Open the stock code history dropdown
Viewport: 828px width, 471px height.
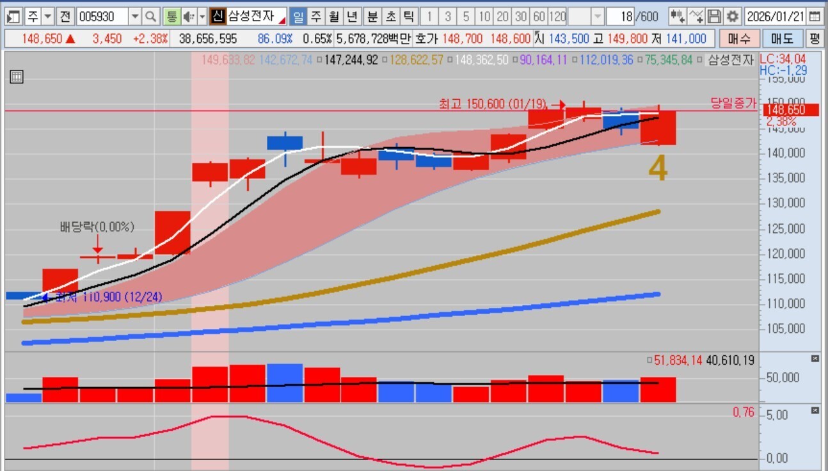(x=135, y=16)
